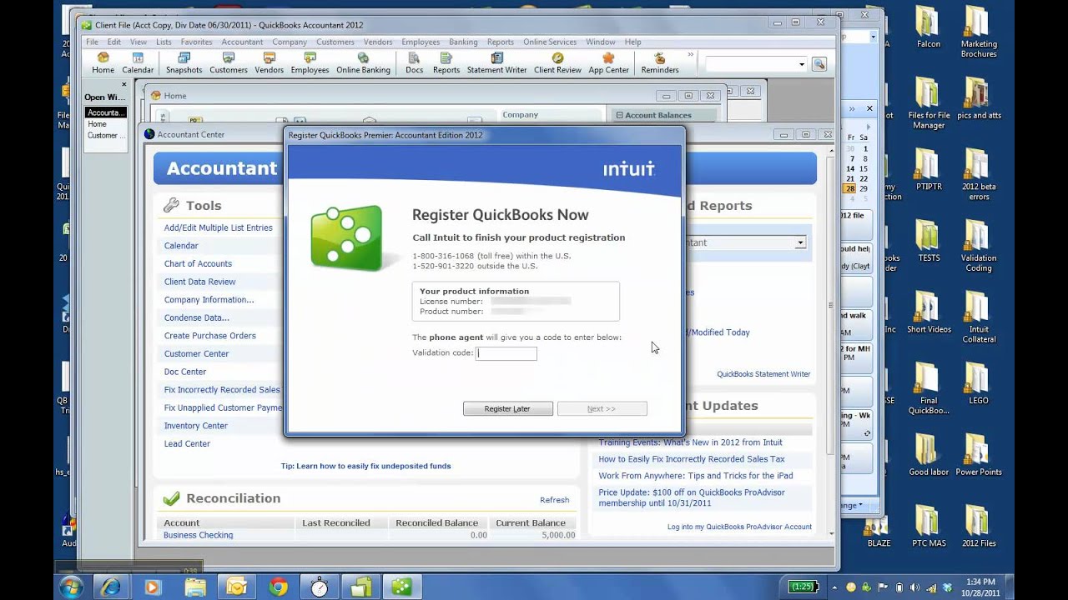Open Reminders toolbar icon
This screenshot has height=600, width=1068.
click(659, 63)
